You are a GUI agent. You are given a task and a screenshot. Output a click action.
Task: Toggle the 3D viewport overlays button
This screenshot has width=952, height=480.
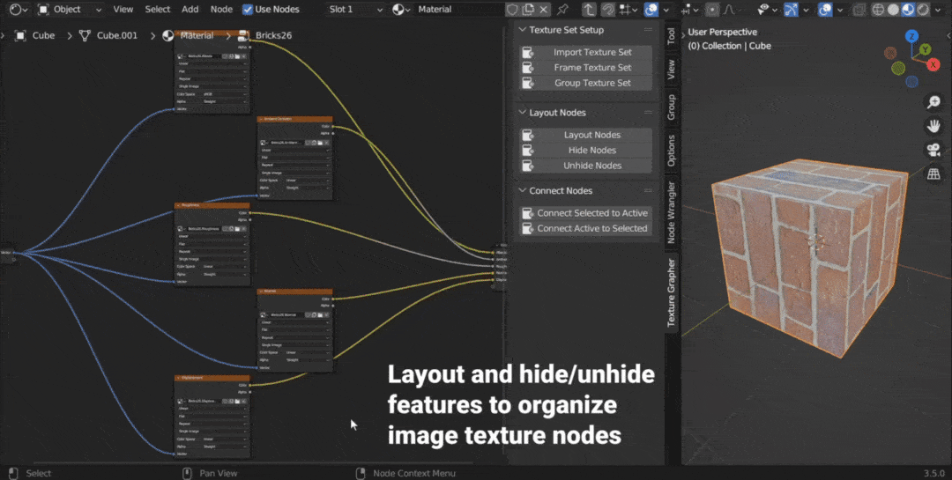coord(825,9)
